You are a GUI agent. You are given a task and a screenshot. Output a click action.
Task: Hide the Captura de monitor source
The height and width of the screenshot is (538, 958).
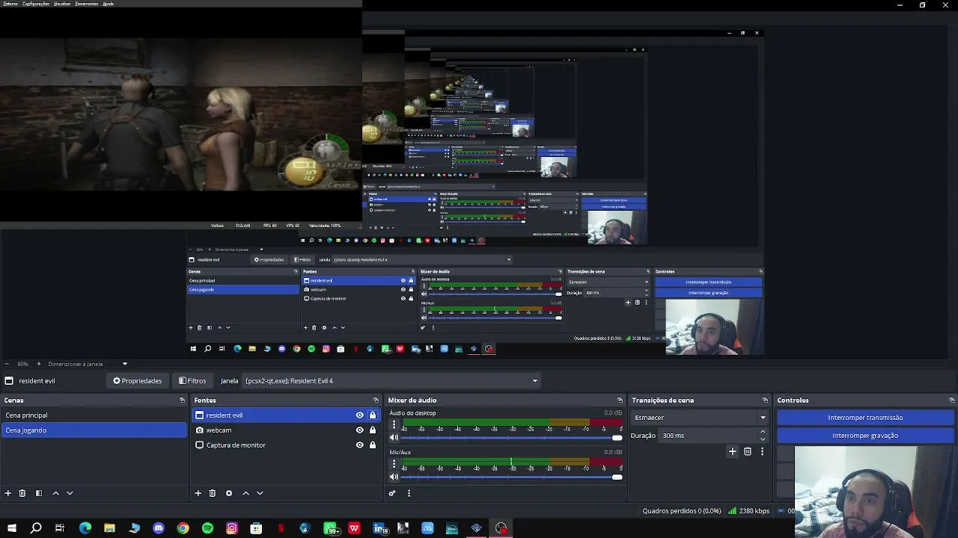[x=359, y=445]
